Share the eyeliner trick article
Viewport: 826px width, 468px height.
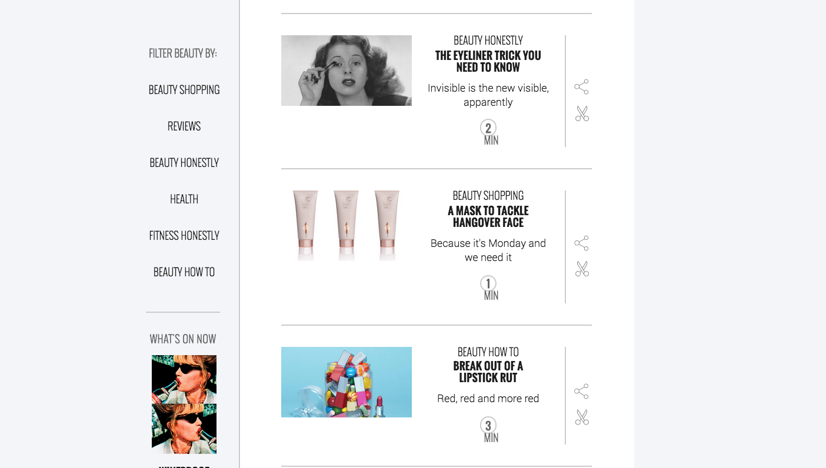[x=581, y=87]
